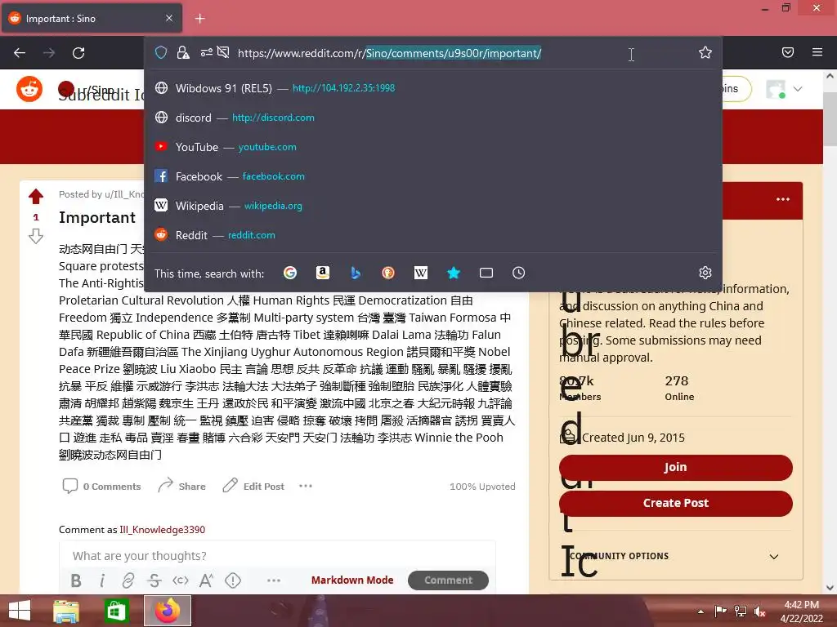
Task: Select the Reddit suggestion row
Action: click(433, 234)
